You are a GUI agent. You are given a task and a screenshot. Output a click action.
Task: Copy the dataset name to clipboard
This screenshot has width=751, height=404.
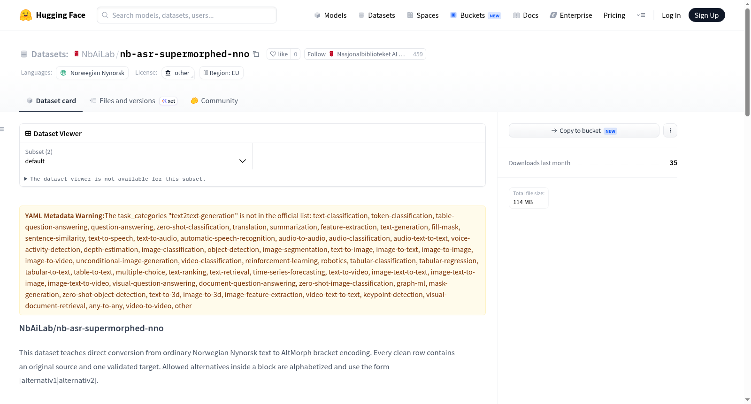click(256, 54)
